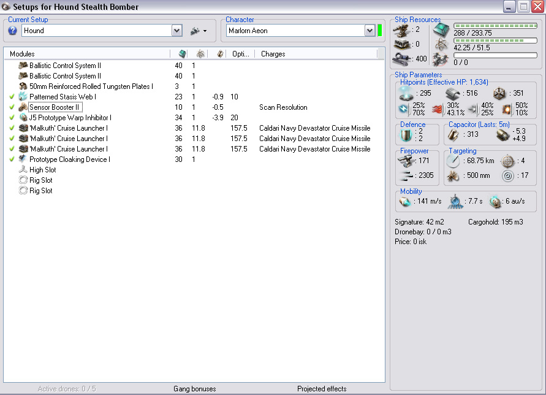Viewport: 546px width, 395px height.
Task: Click the Capacitor (Lasts: 5m) header
Action: click(x=479, y=125)
